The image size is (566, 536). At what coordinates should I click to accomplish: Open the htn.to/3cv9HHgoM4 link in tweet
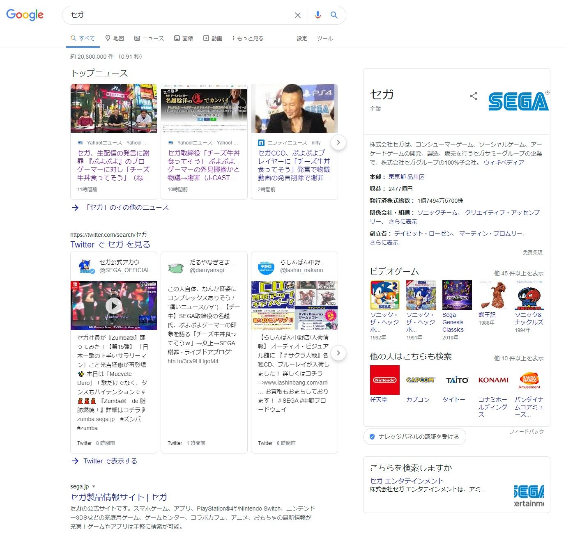[x=193, y=362]
